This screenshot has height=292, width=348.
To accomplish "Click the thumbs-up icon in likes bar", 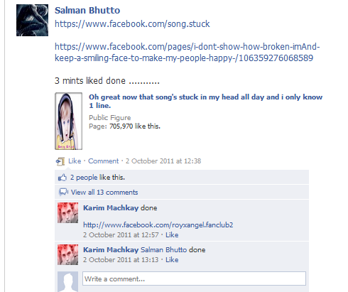I will [62, 178].
